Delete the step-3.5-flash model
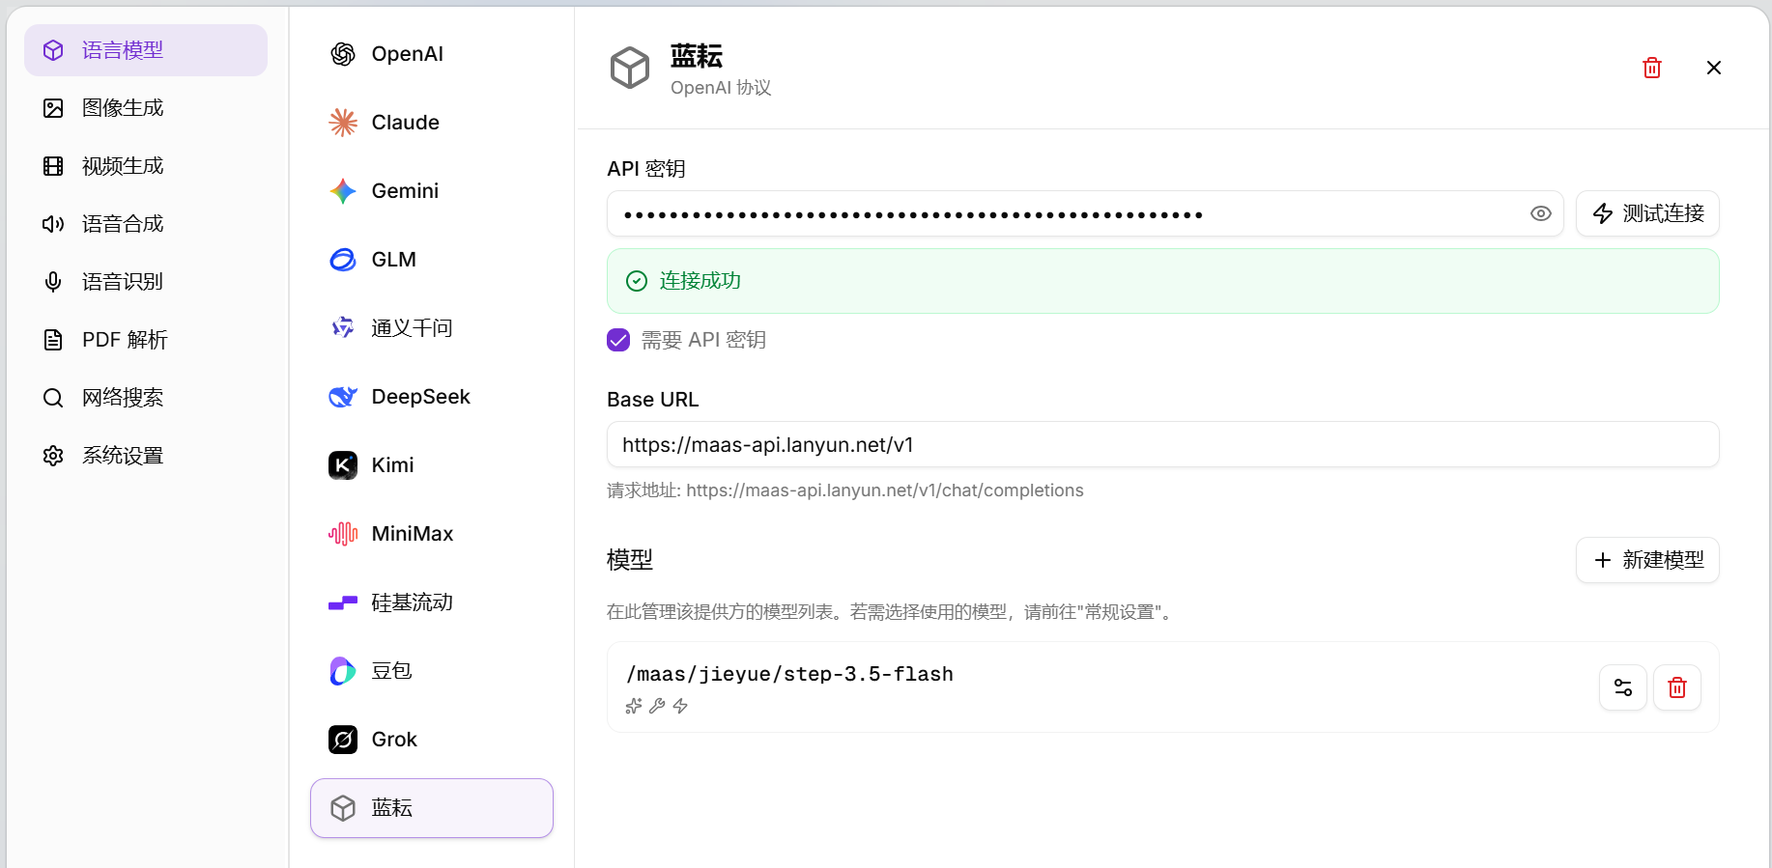The image size is (1772, 868). point(1677,687)
